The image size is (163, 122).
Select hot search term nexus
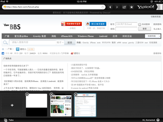[x=125, y=43]
